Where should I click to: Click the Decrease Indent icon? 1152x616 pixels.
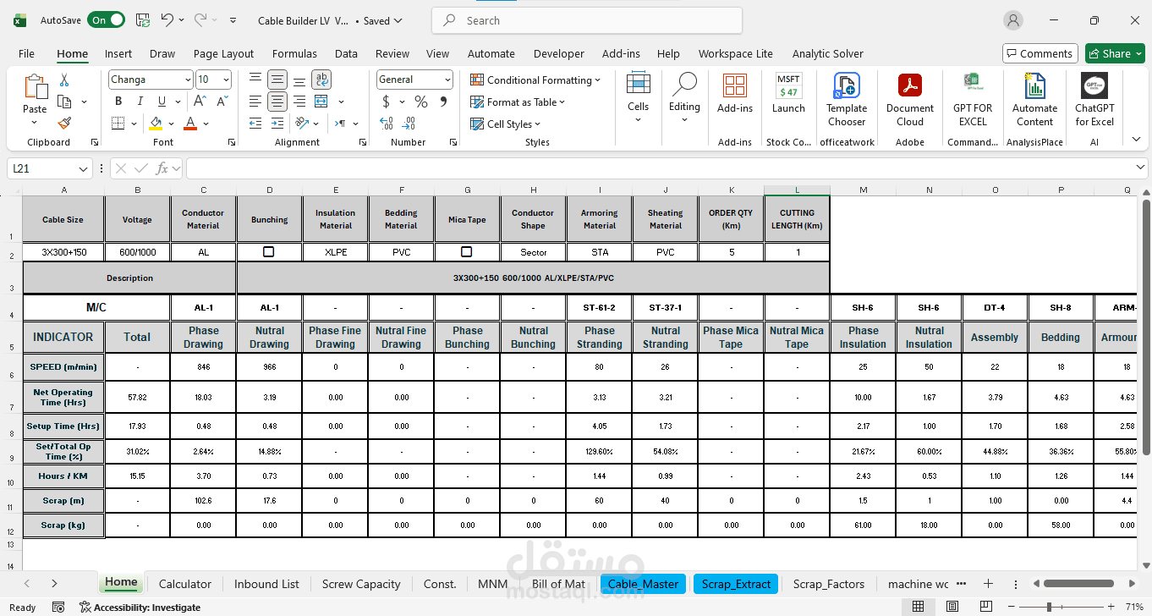[255, 124]
